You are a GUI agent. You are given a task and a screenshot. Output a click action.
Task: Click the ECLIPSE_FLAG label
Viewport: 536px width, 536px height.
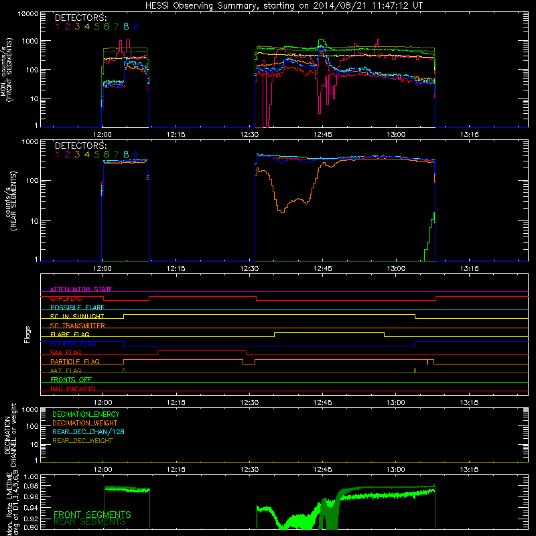point(73,344)
